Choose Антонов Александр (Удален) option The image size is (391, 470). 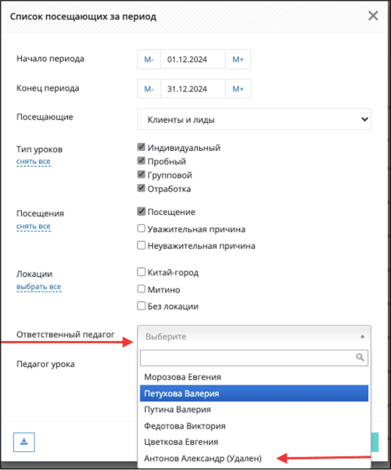coord(203,458)
